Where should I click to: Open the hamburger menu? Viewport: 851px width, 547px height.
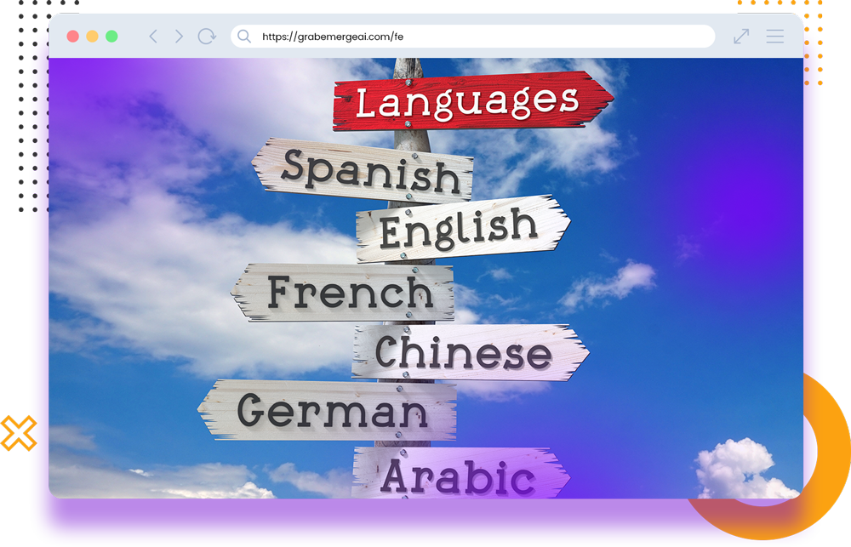[774, 37]
